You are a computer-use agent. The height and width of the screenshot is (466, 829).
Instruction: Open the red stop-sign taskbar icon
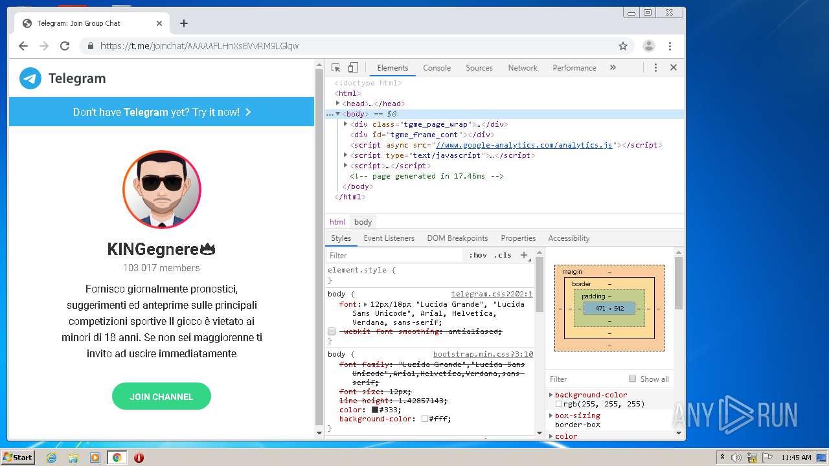[x=139, y=458]
